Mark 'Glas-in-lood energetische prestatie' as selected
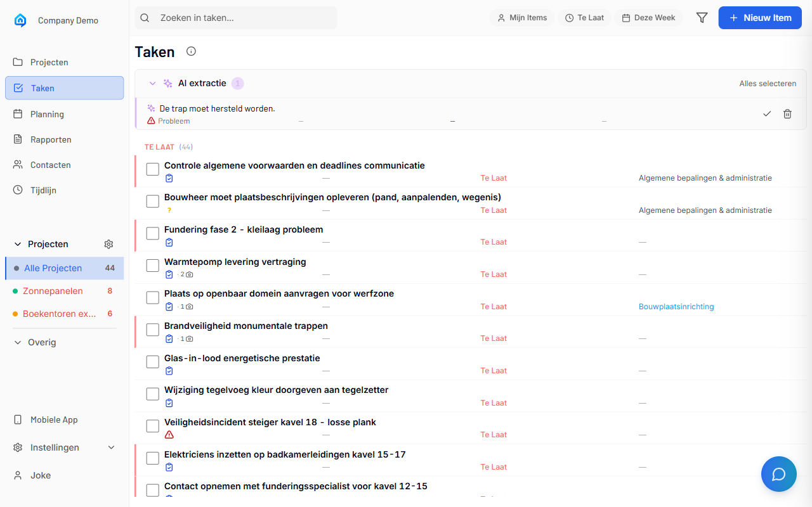The image size is (812, 507). coord(152,362)
